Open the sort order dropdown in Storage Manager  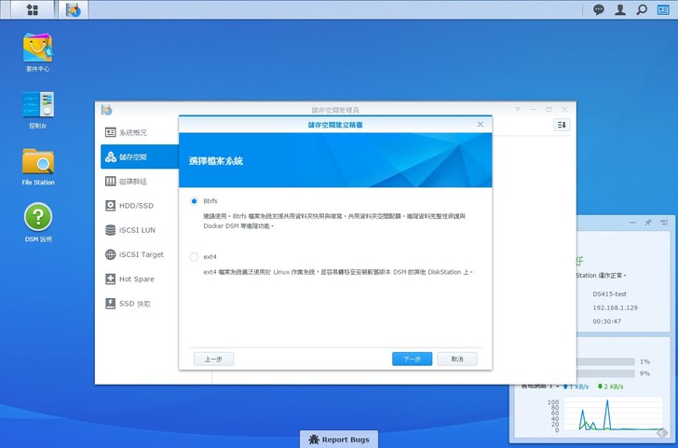tap(562, 125)
